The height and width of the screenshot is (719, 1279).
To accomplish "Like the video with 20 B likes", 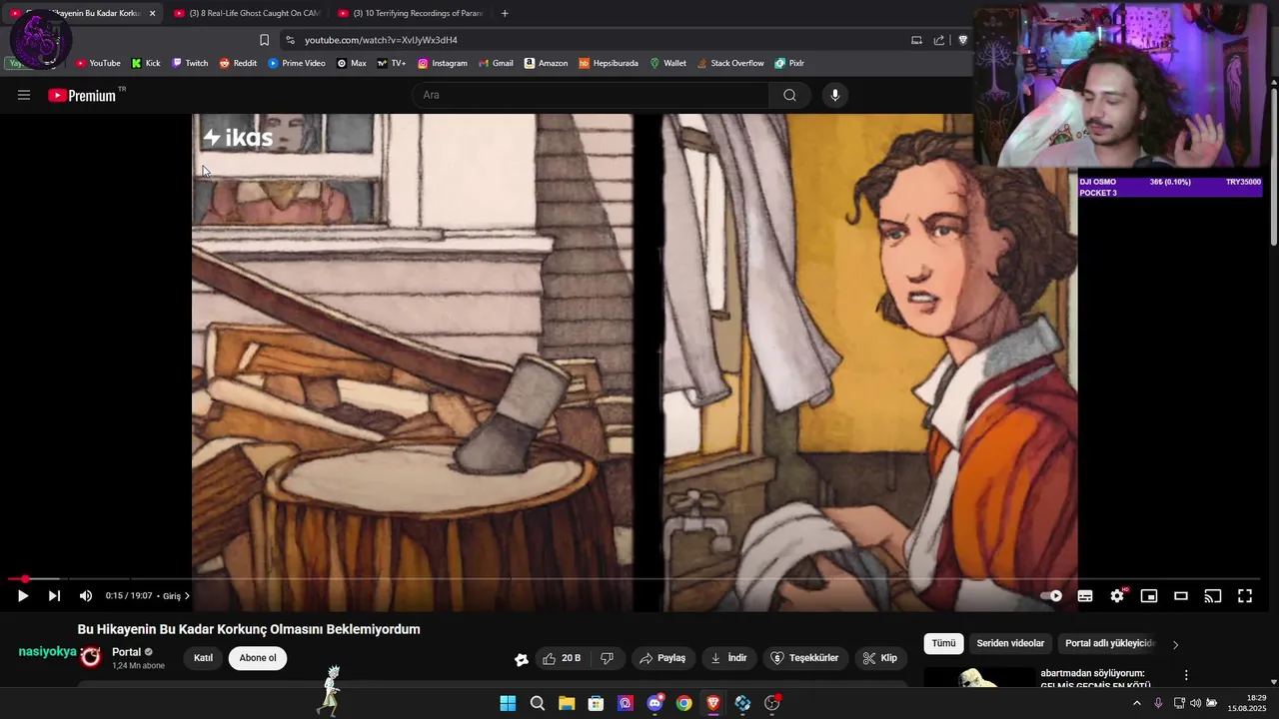I will (562, 658).
